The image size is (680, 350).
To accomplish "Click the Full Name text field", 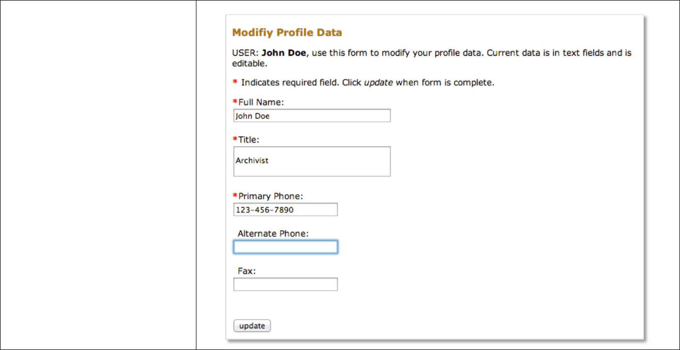I will (311, 116).
